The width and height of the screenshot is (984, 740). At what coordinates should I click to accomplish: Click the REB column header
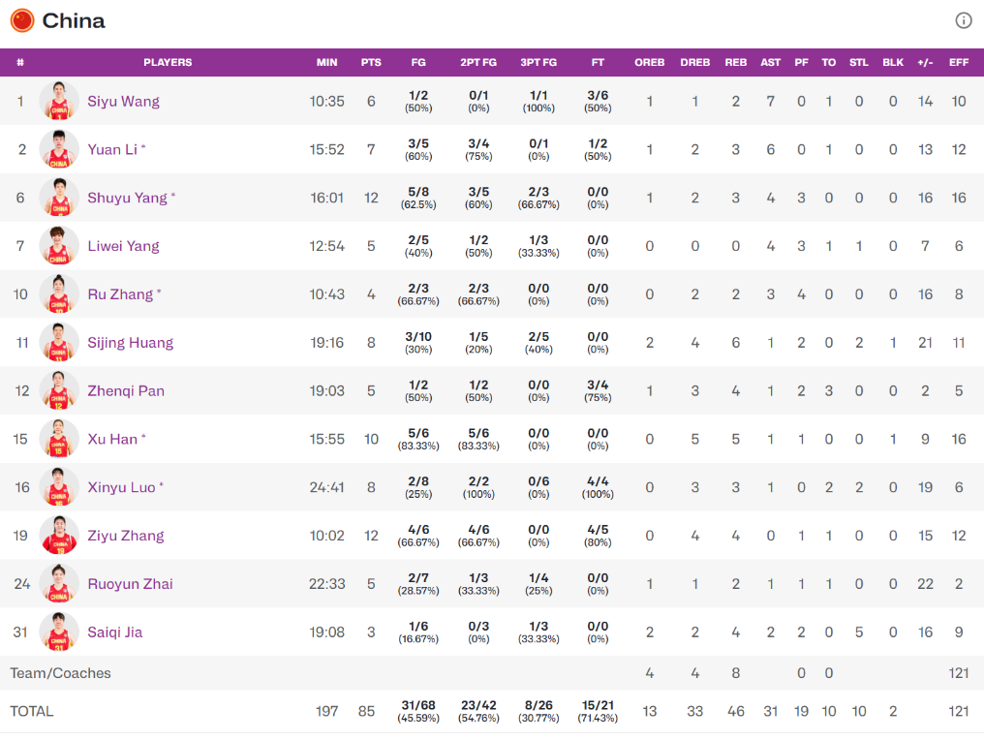coord(735,62)
